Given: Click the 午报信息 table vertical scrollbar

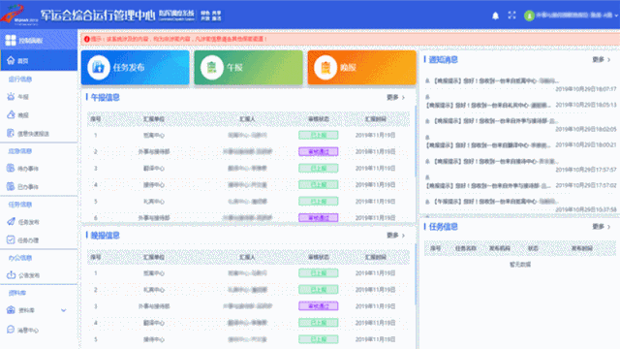Looking at the screenshot, I should click(x=416, y=141).
